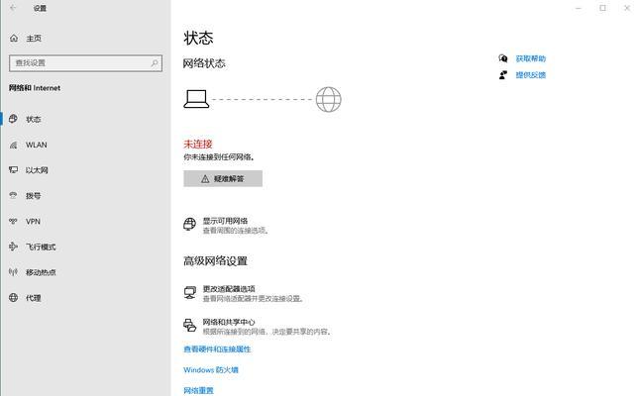Click 查看硬件和连接属性 link
Image resolution: width=639 pixels, height=396 pixels.
click(x=217, y=349)
